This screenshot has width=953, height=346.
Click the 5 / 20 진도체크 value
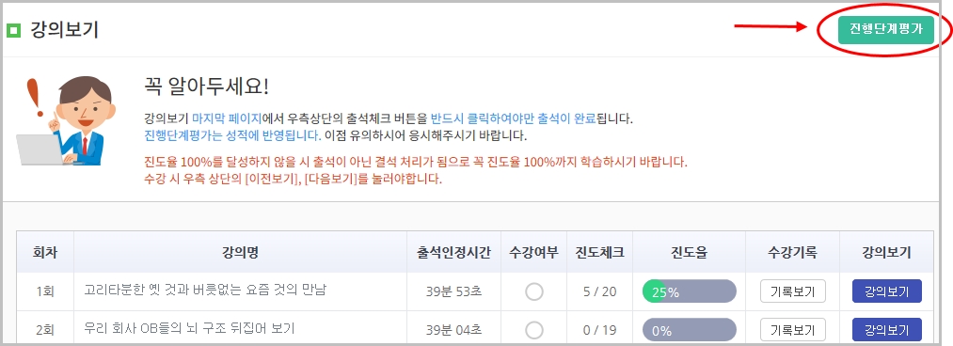pyautogui.click(x=599, y=292)
